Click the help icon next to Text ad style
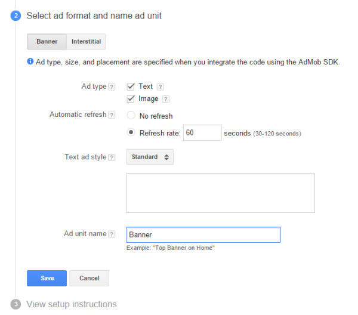 pyautogui.click(x=112, y=157)
